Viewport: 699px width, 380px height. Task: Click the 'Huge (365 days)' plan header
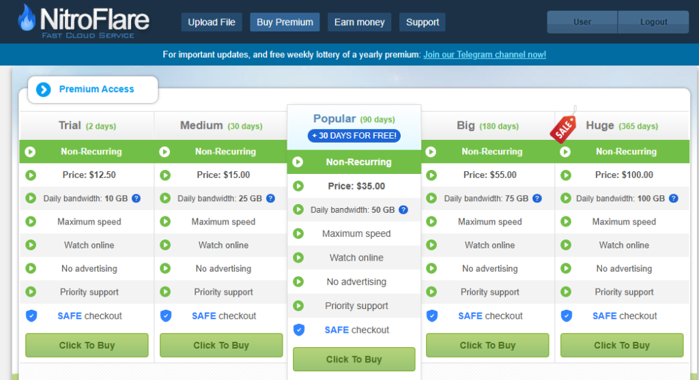622,126
